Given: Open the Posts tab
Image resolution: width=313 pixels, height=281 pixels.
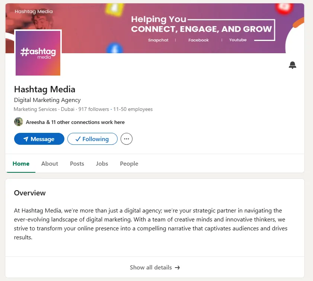Looking at the screenshot, I should (77, 164).
